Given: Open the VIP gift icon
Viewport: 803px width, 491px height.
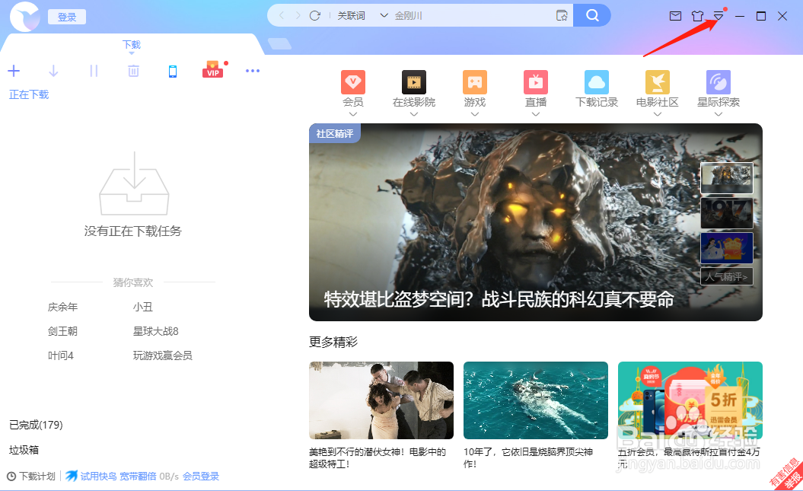Looking at the screenshot, I should (x=212, y=69).
